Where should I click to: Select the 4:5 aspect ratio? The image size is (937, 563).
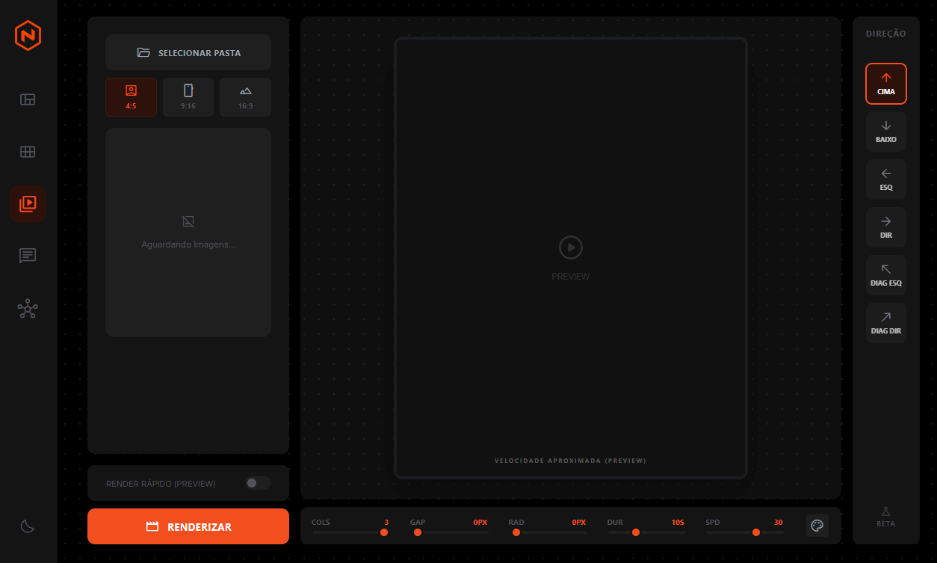point(131,97)
